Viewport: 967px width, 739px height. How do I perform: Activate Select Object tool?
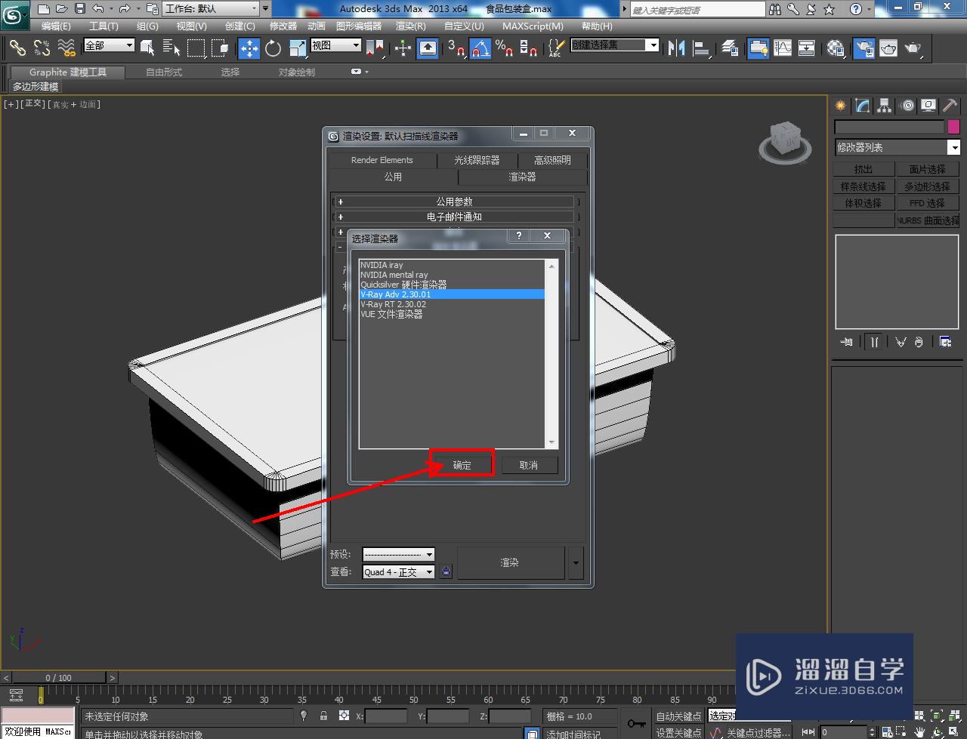(x=148, y=48)
